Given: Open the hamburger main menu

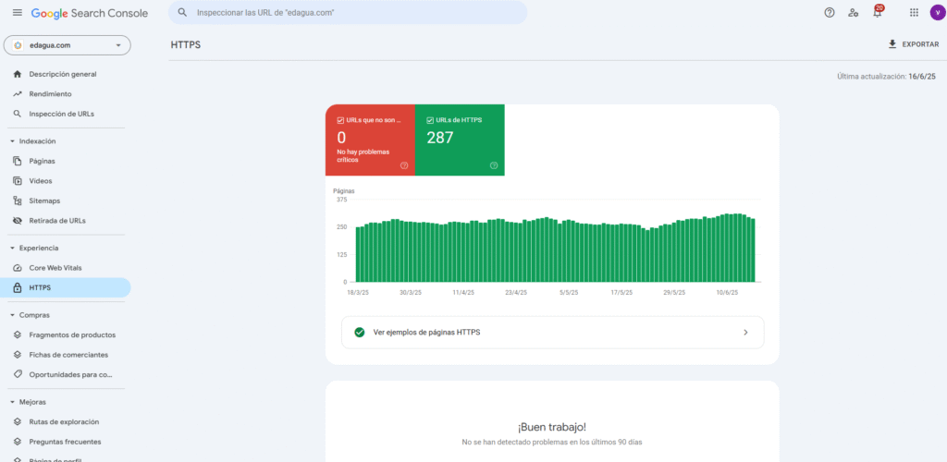Looking at the screenshot, I should (x=17, y=13).
